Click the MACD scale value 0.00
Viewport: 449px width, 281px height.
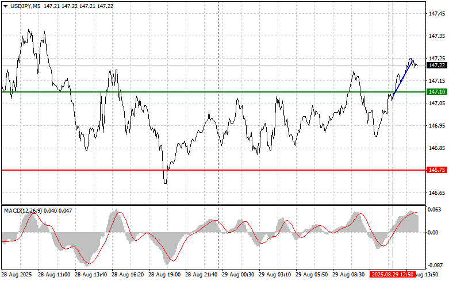click(x=433, y=232)
